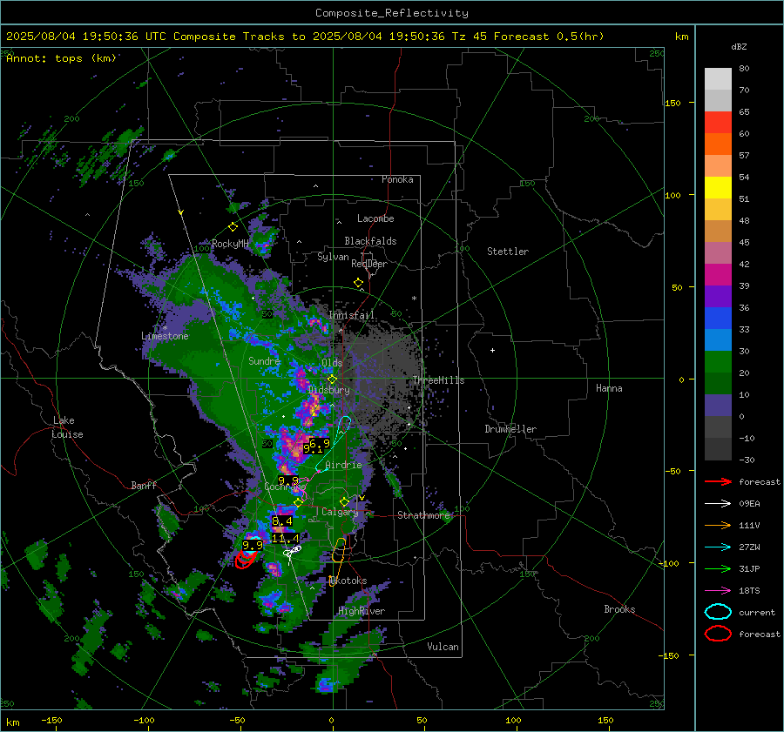Click the green 31JP track arrow
This screenshot has width=784, height=732.
pyautogui.click(x=718, y=568)
